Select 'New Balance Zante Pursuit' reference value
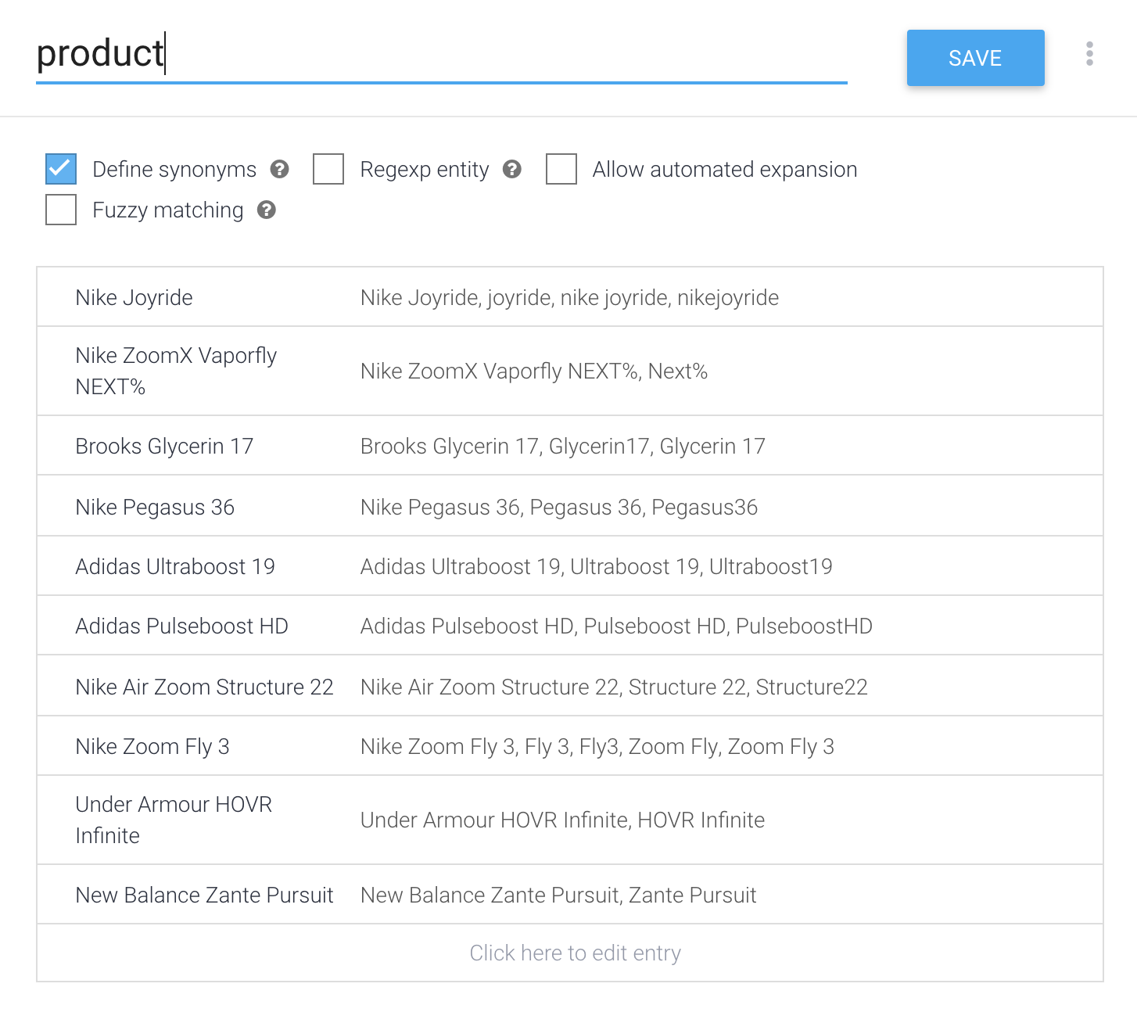 pyautogui.click(x=204, y=895)
